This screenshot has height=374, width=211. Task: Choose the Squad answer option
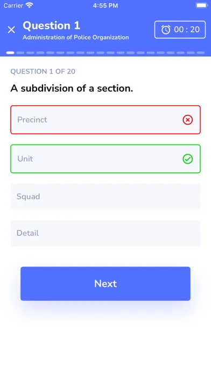tap(105, 197)
